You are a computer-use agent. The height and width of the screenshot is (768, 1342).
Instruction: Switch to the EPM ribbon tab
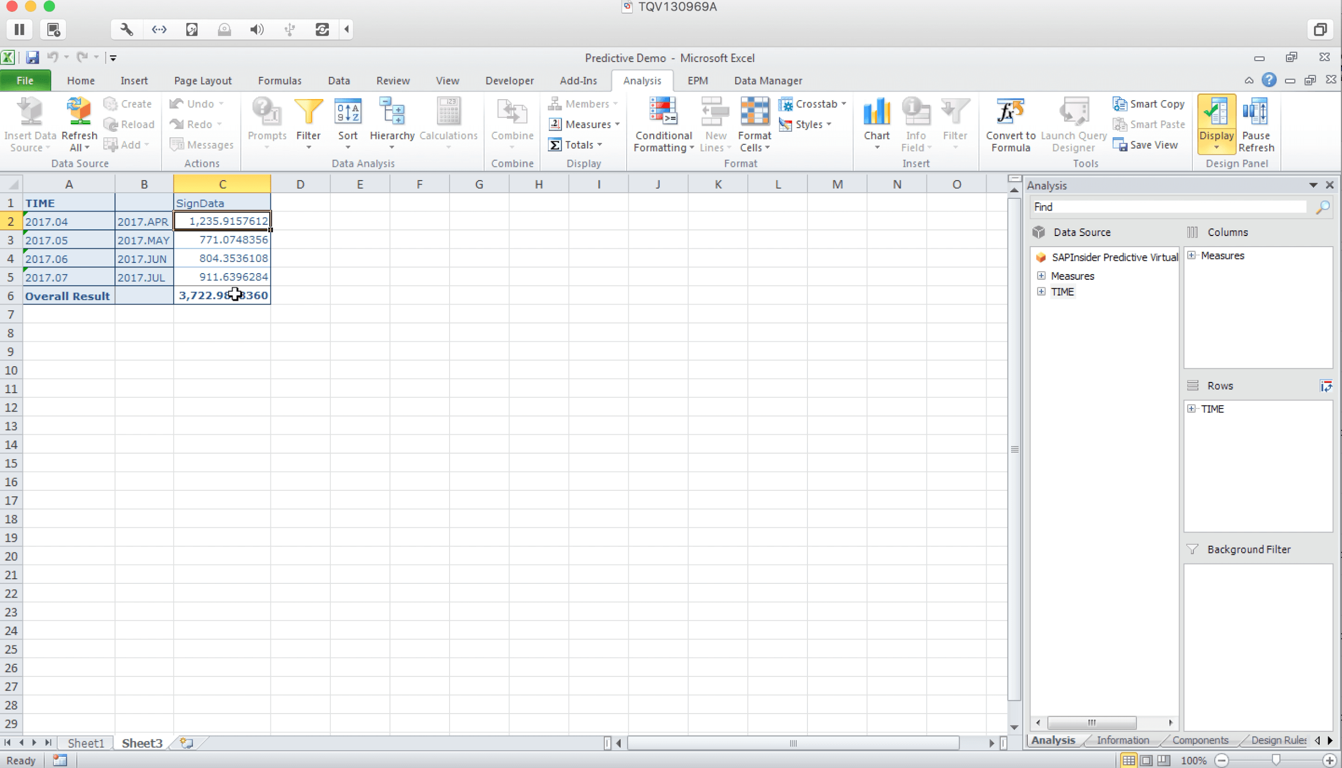(697, 80)
